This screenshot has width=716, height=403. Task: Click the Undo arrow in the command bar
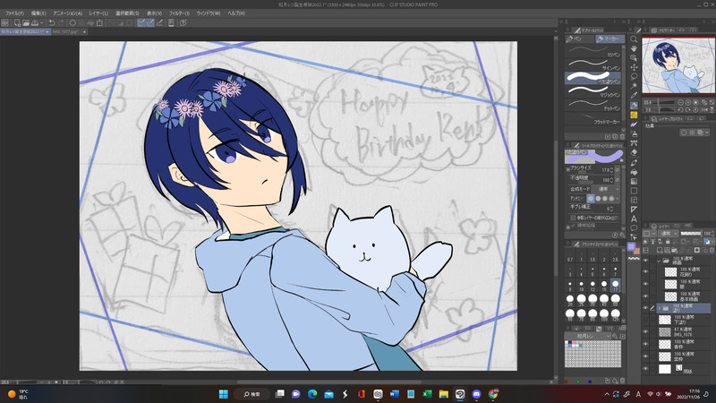(52, 22)
